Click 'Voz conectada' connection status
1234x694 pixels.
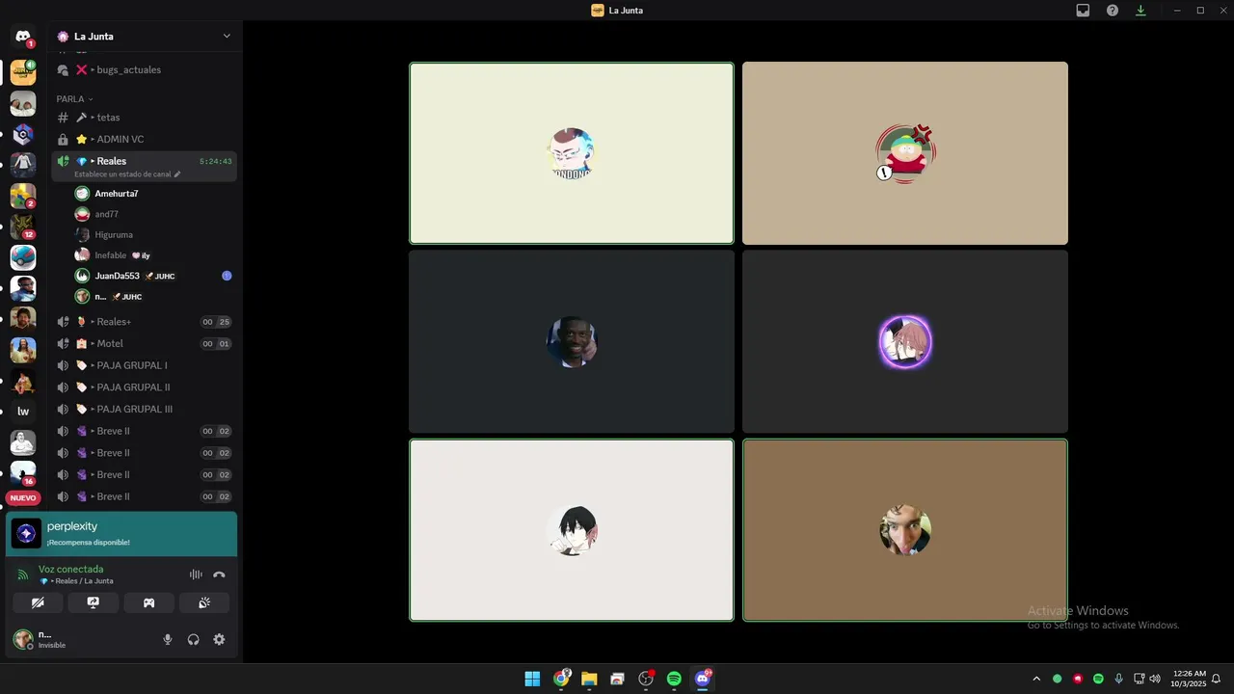(70, 570)
